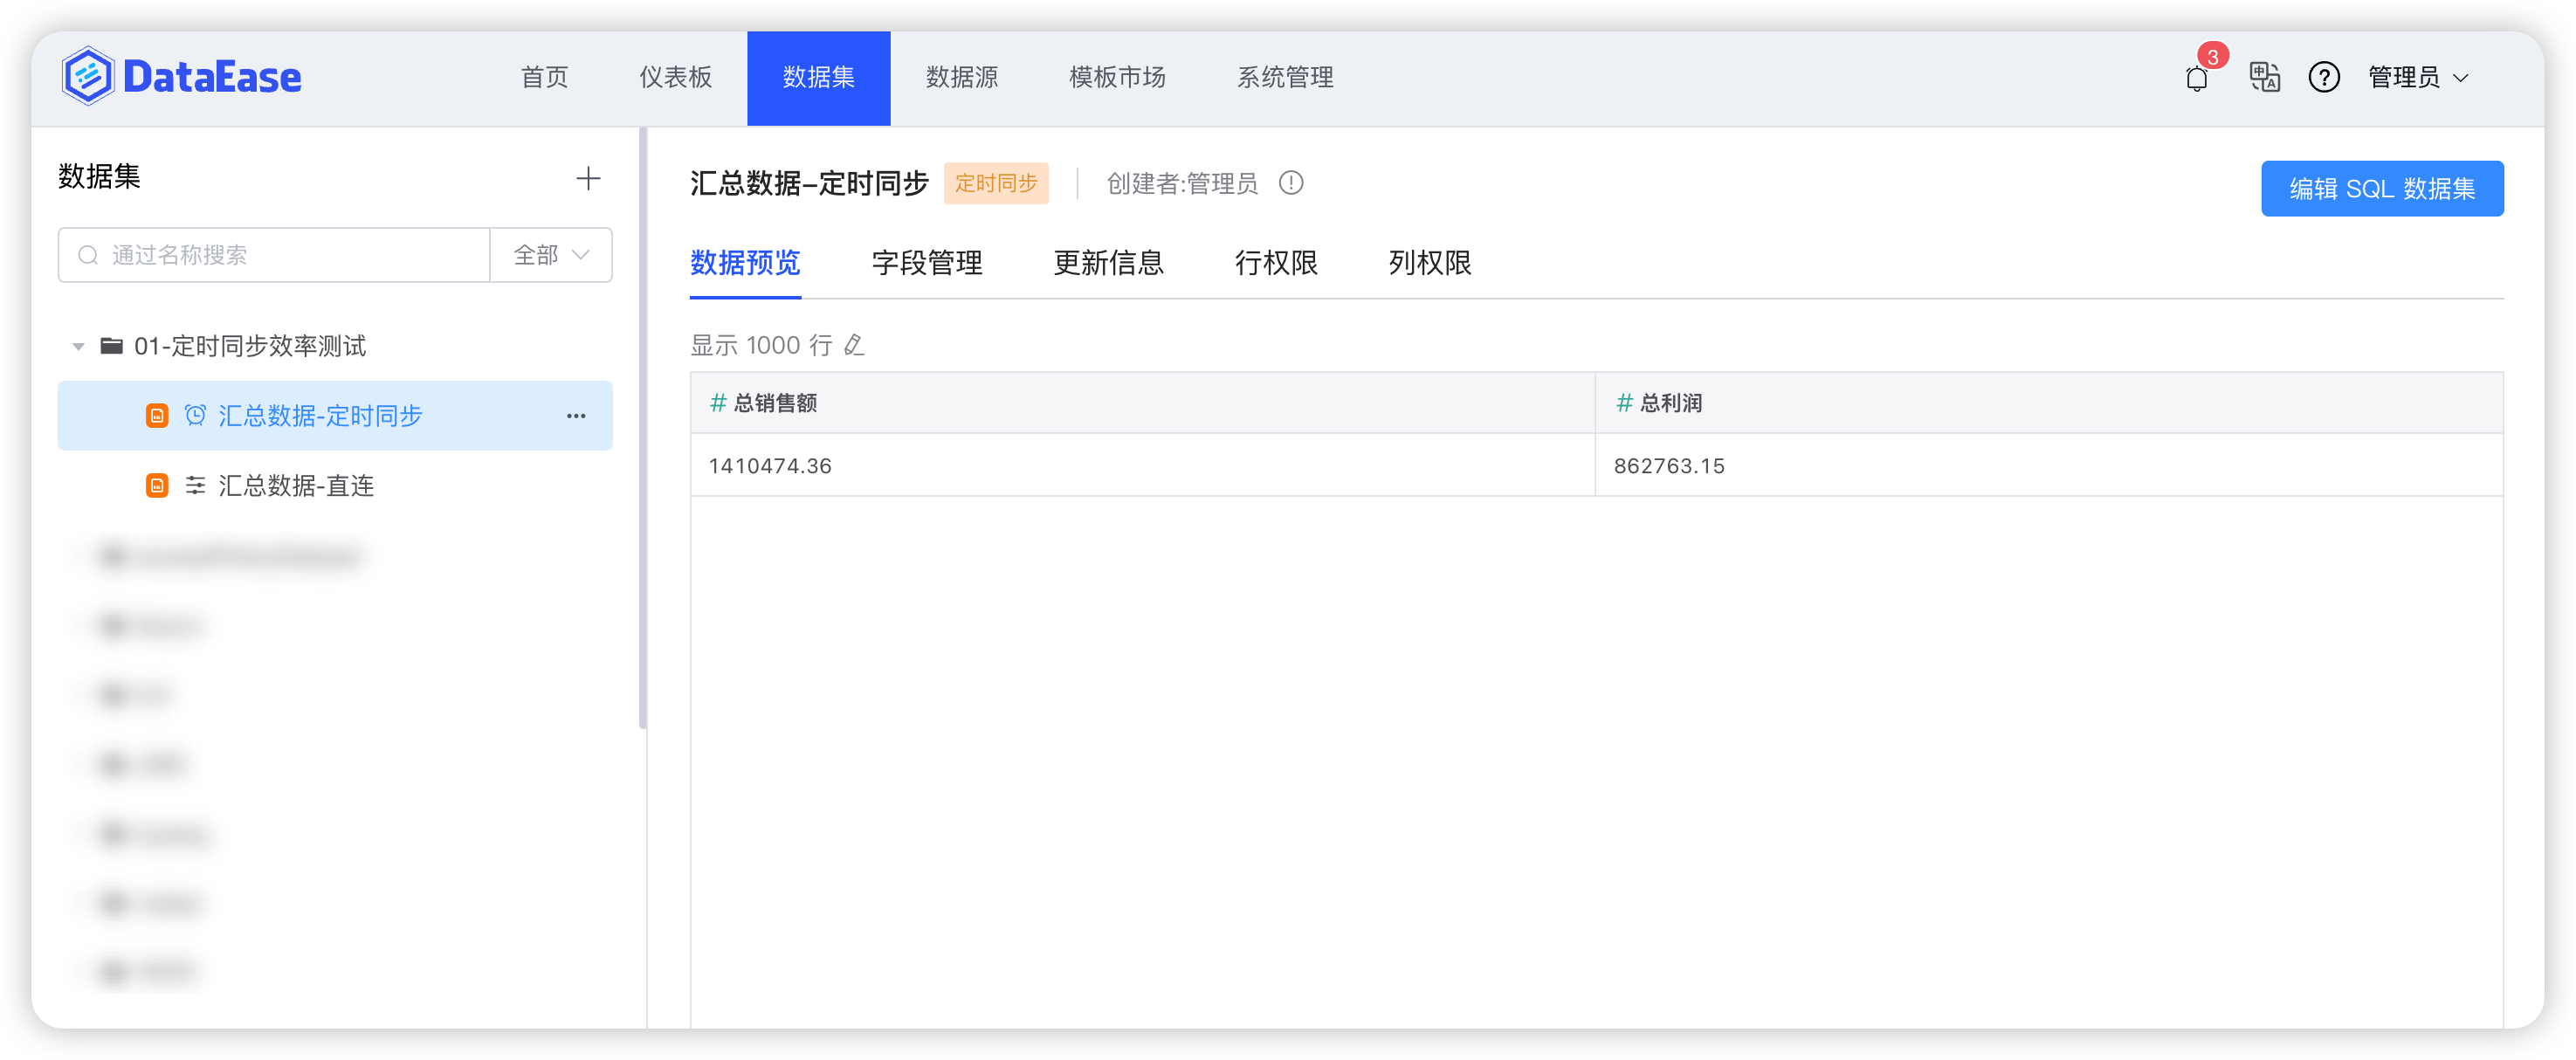Click the alarm clock sync icon

pos(195,415)
